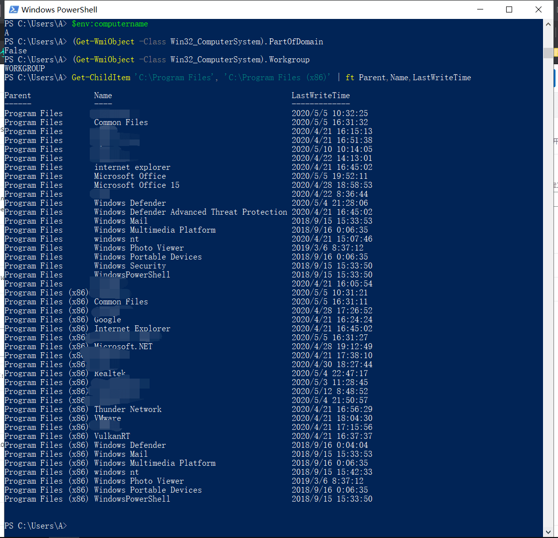Click timestamp 2020/5/4 22:47:17
Viewport: 558px width, 538px height.
click(x=330, y=374)
